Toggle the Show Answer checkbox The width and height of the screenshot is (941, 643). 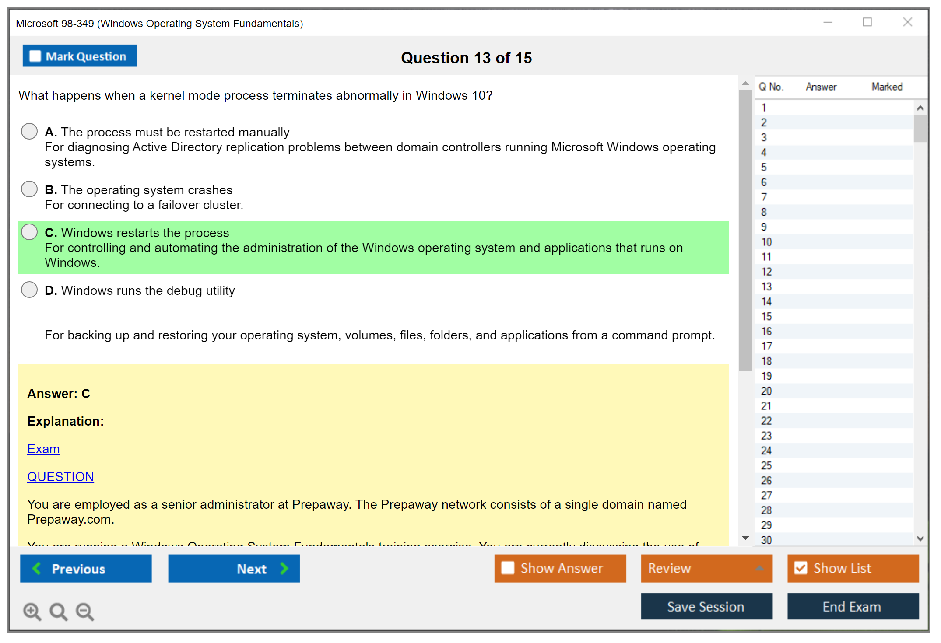click(508, 568)
